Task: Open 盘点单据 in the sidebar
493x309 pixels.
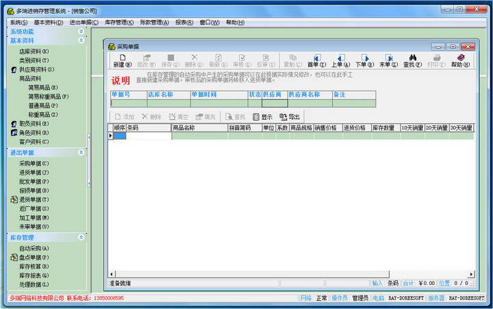Action: (34, 258)
